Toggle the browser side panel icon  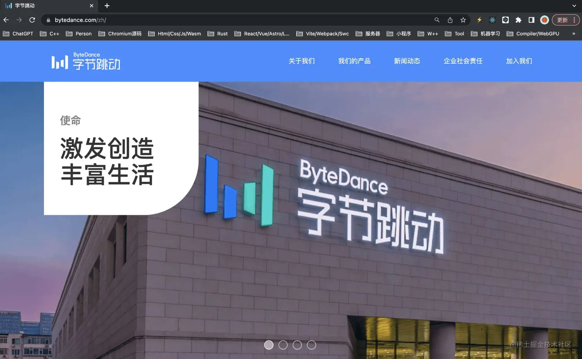click(531, 20)
